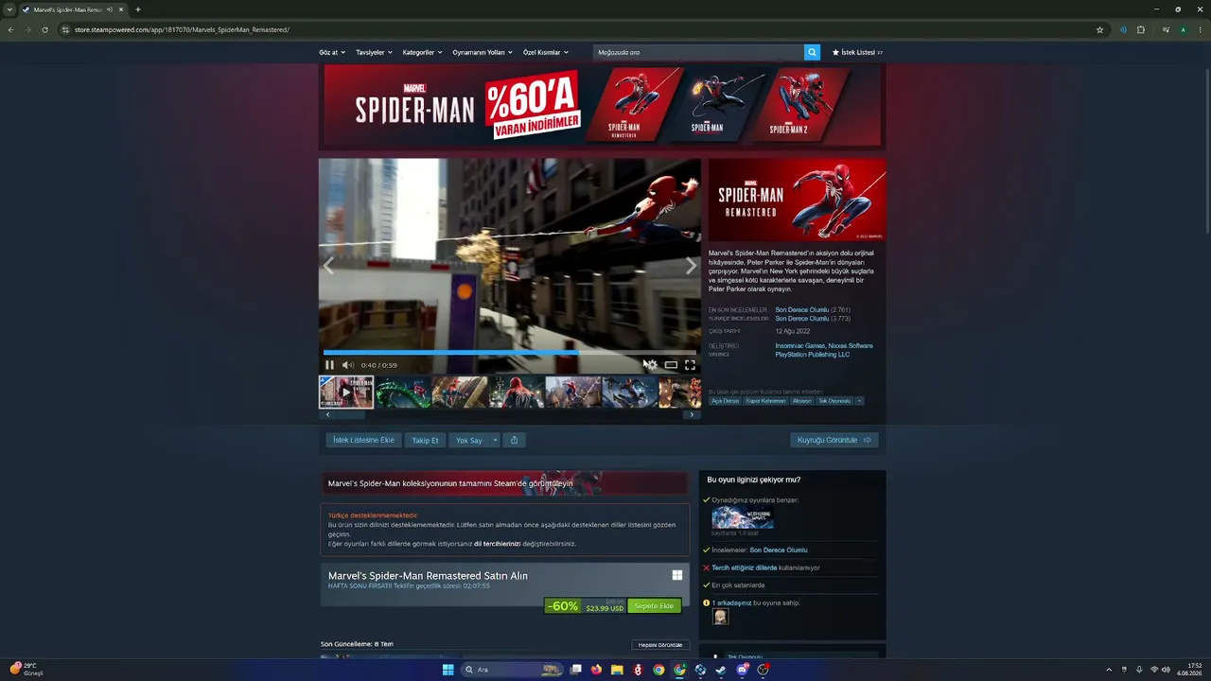Click 'Kuyruğu Görüntüle' queue button

point(834,440)
